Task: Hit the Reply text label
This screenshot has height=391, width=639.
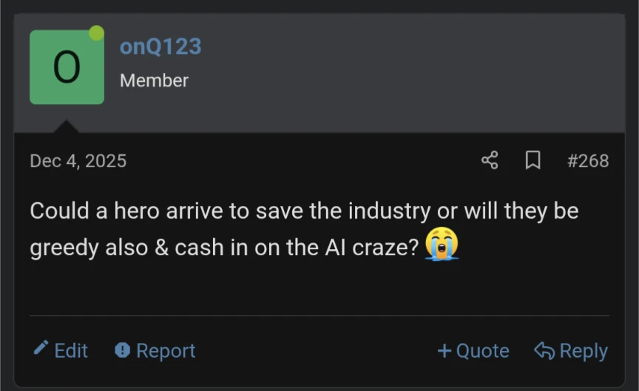Action: coord(584,350)
